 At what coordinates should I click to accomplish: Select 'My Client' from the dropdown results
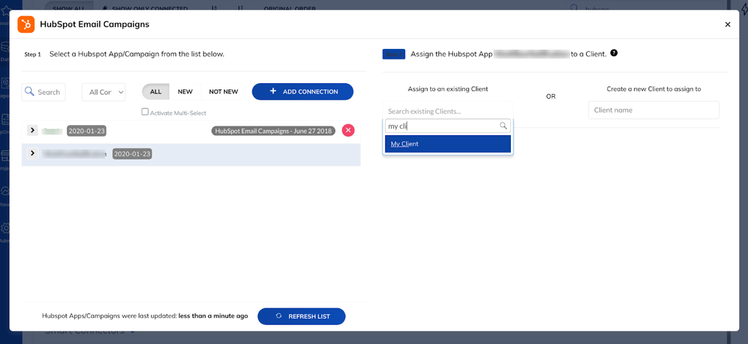pos(448,144)
